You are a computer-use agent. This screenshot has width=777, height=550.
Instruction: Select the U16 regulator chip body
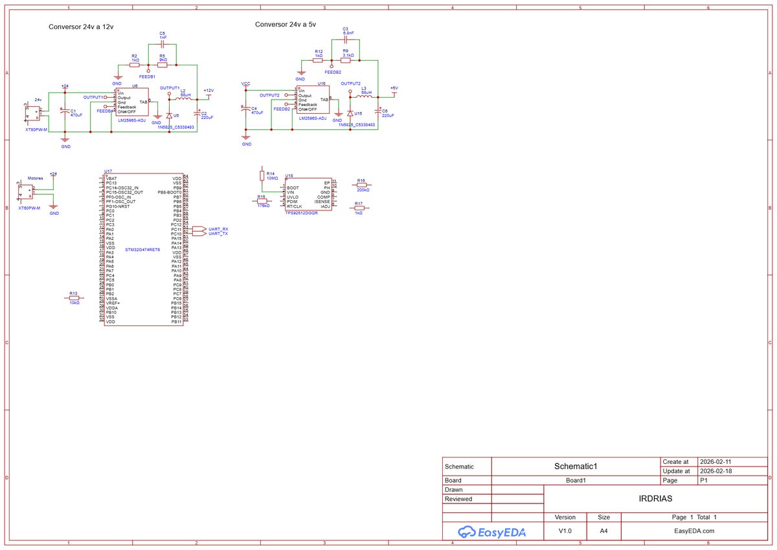click(313, 100)
